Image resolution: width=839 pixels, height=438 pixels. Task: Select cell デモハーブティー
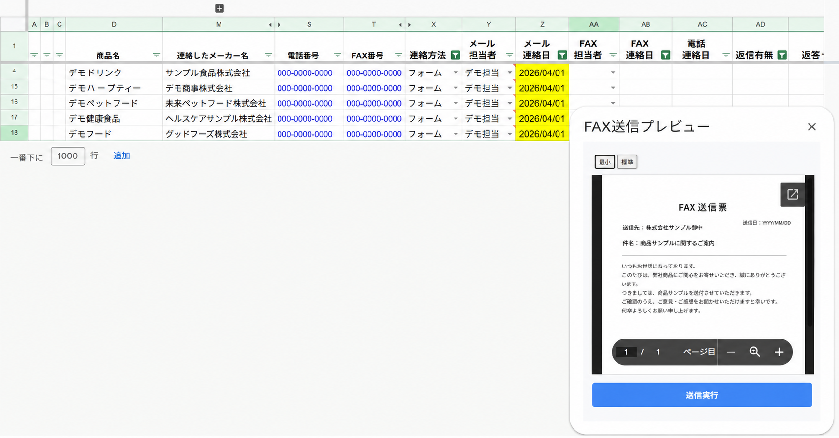click(x=114, y=88)
